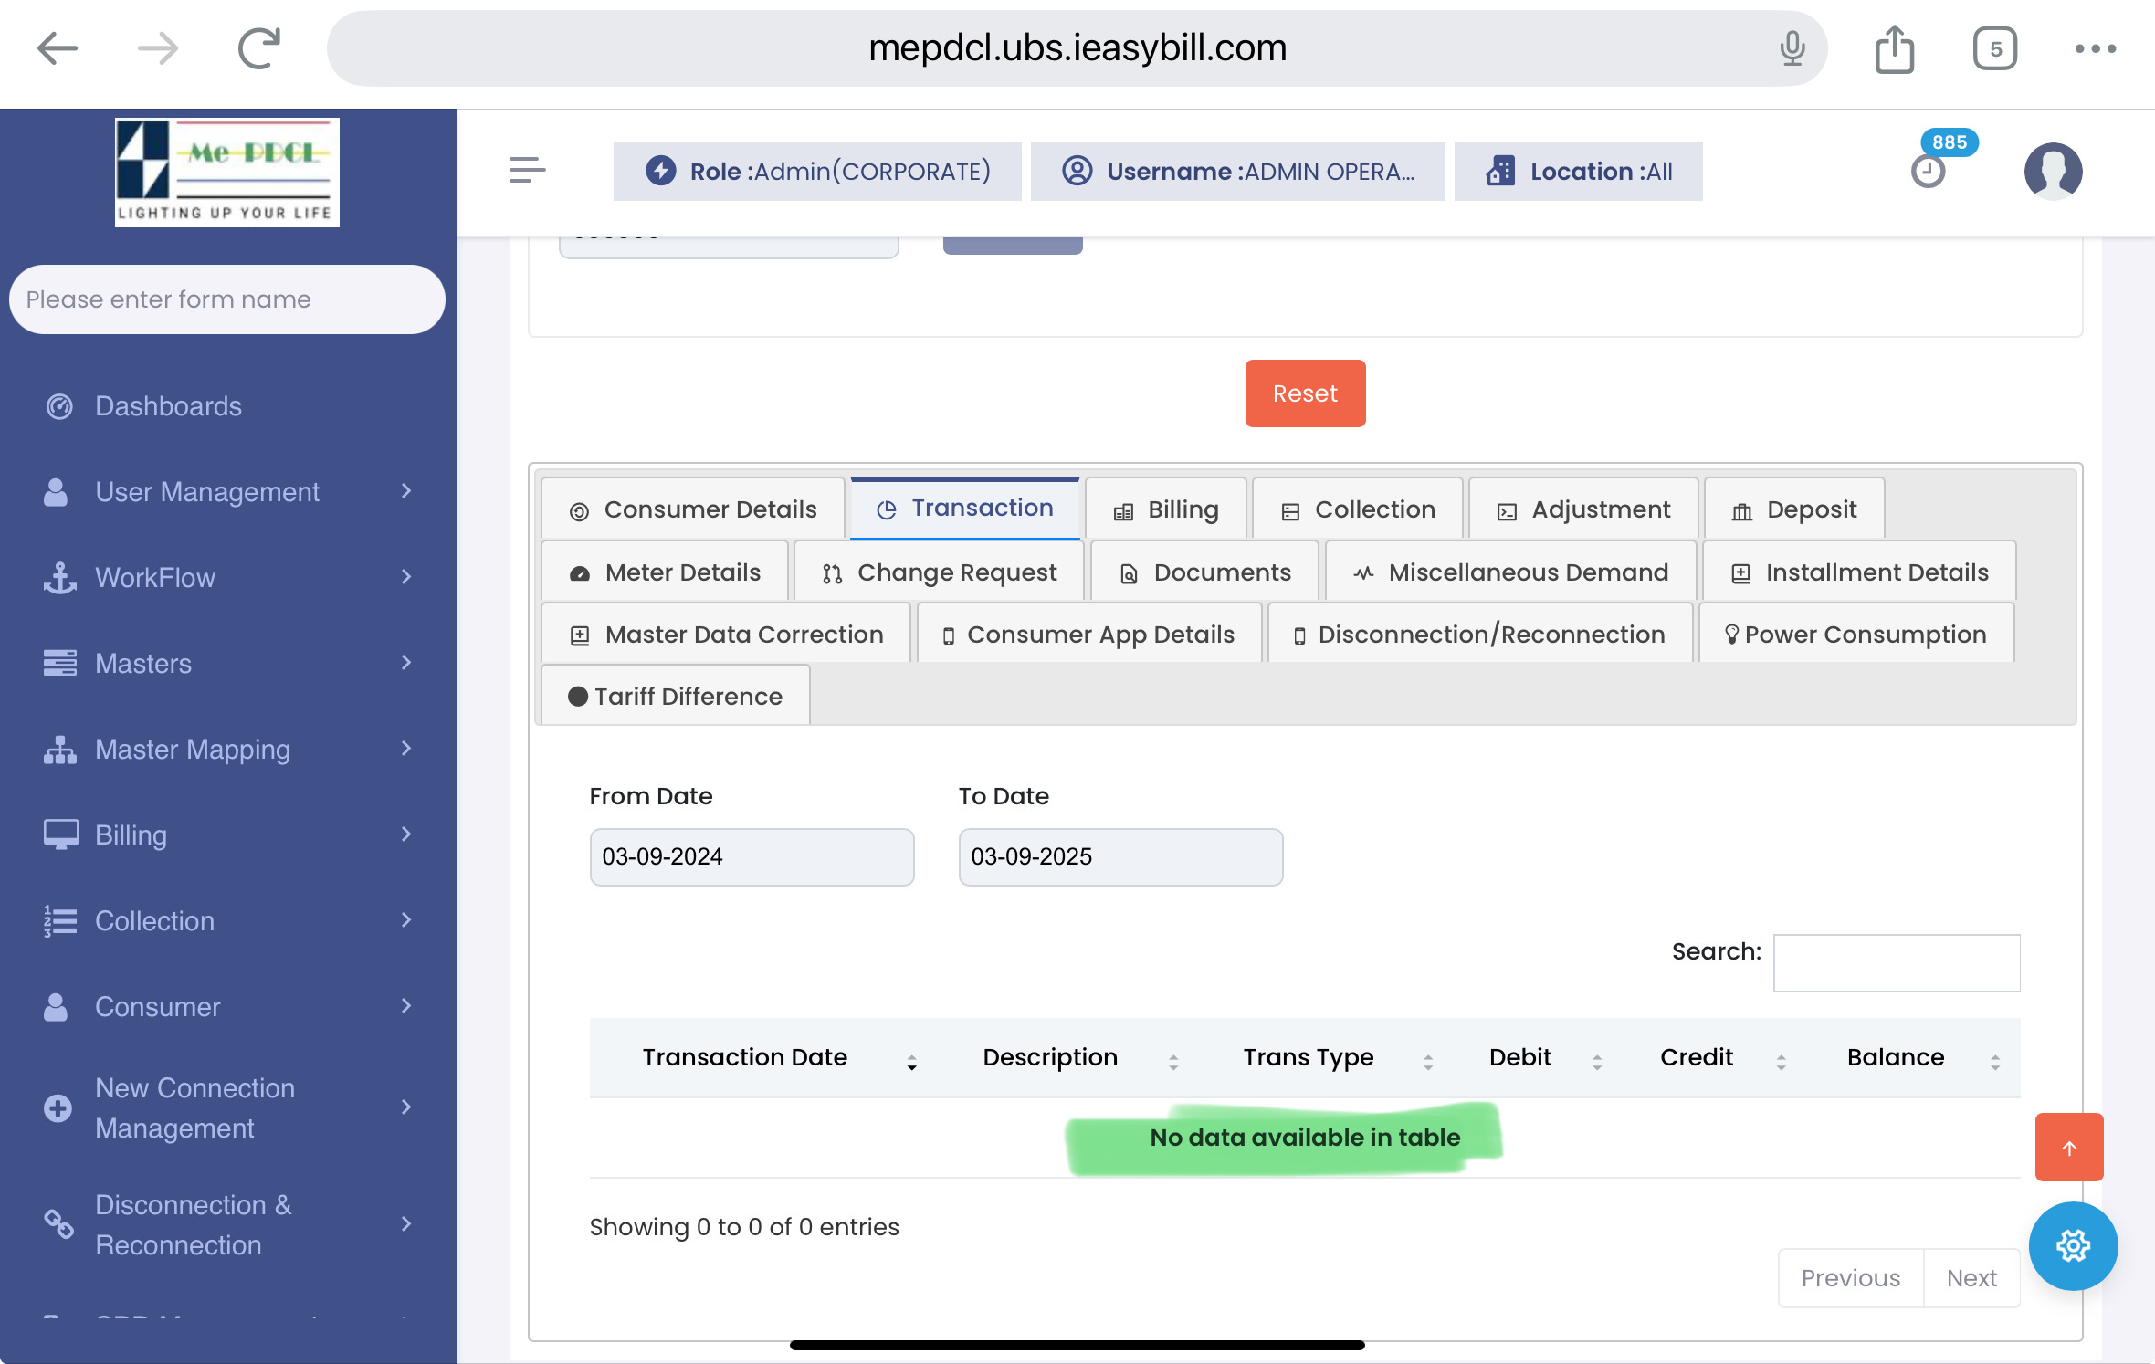Open the notifications clock icon with 885 badge

click(x=1929, y=170)
